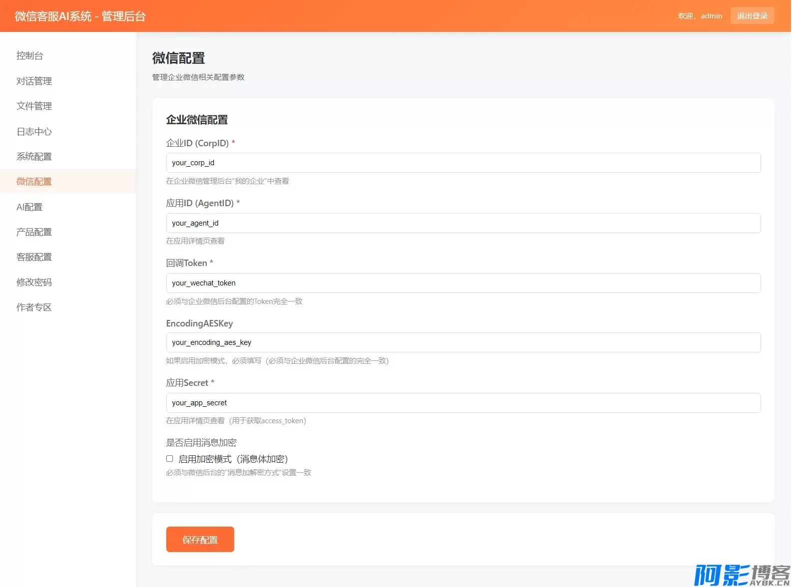Navigate to AI配置 page
Image resolution: width=792 pixels, height=587 pixels.
click(29, 207)
